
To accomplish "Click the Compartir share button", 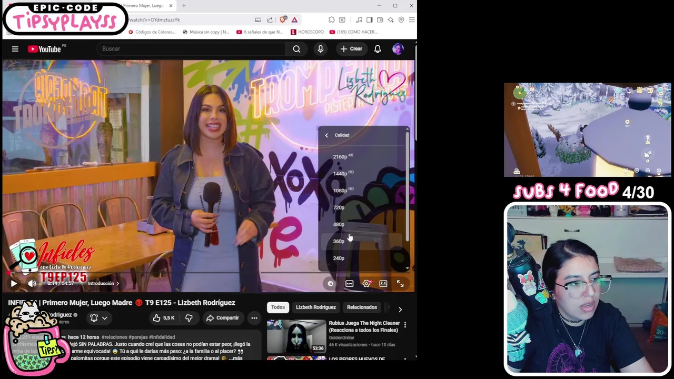I will point(223,318).
